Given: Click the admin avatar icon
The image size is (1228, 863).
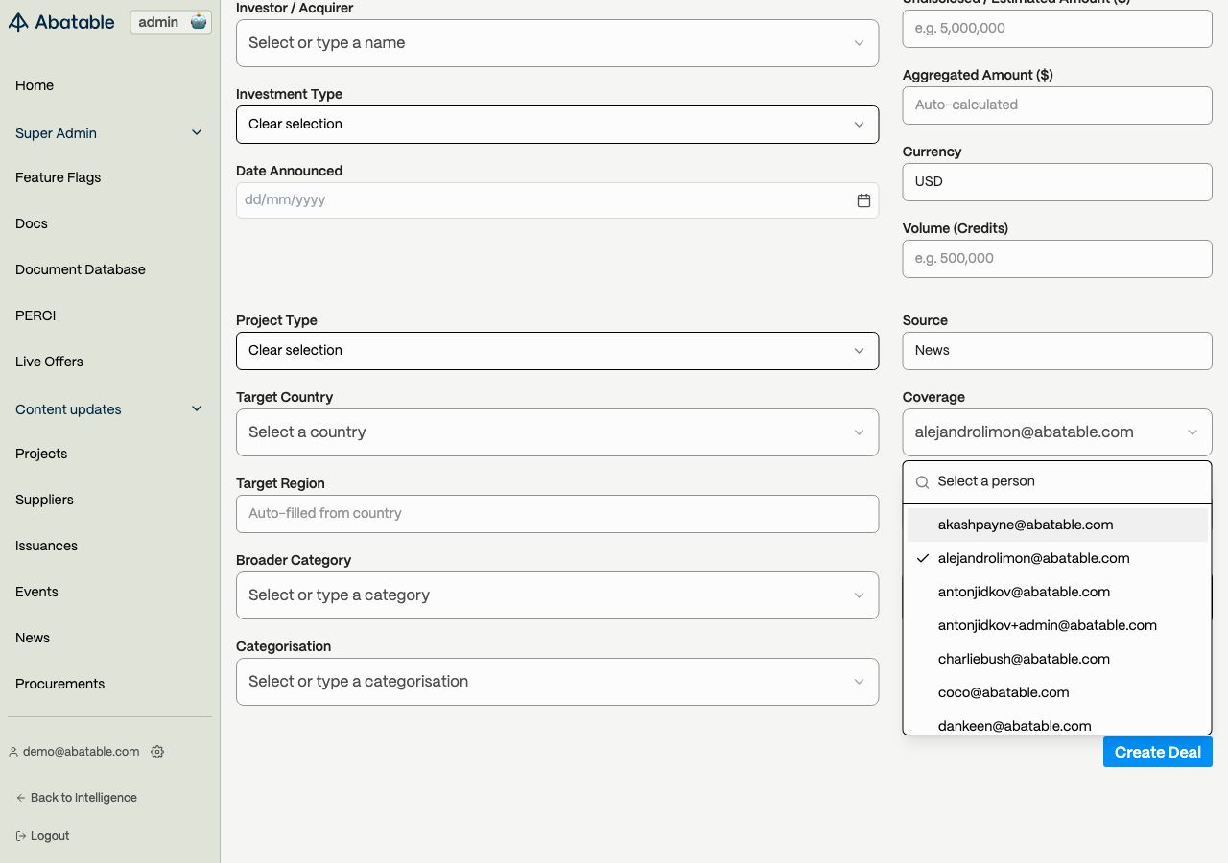Looking at the screenshot, I should coord(199,22).
